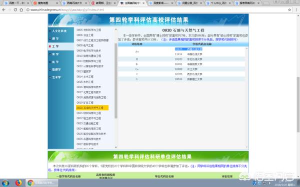Reload the page with refresh icon
This screenshot has height=187, width=300.
(x=15, y=10)
